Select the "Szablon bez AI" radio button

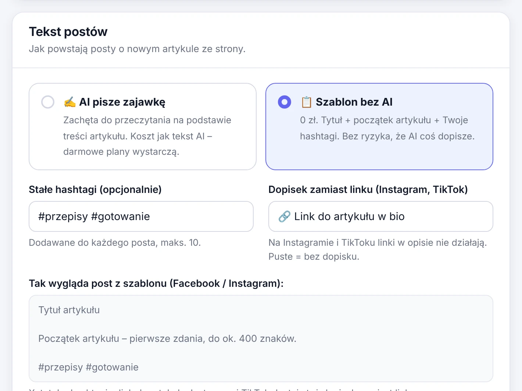pyautogui.click(x=285, y=102)
